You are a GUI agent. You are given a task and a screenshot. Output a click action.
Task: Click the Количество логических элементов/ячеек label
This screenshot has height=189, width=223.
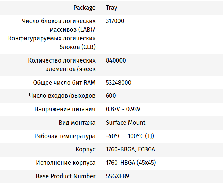pos(62,65)
